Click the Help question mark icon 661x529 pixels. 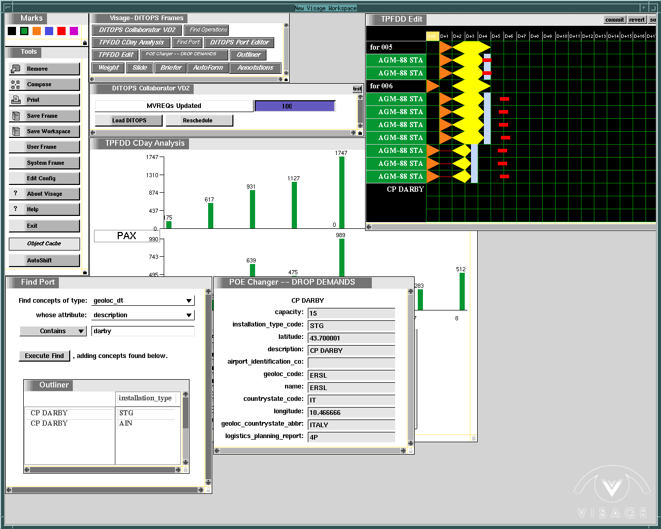(15, 209)
